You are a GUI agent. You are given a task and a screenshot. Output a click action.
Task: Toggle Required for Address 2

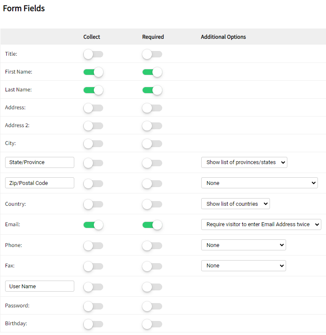pyautogui.click(x=152, y=126)
